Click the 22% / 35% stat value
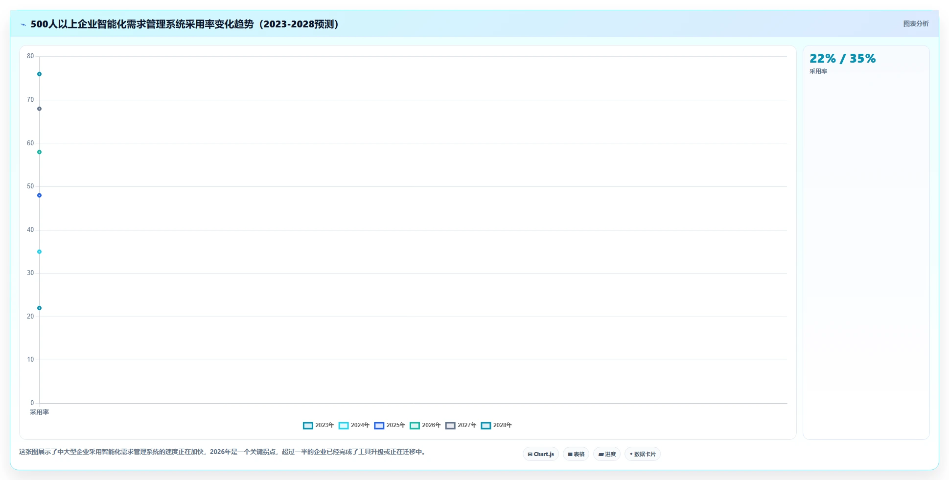 click(x=842, y=59)
